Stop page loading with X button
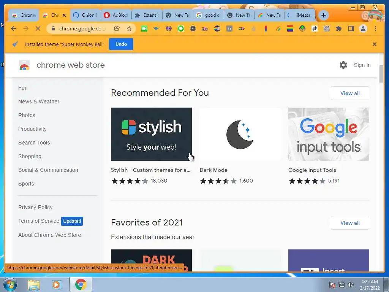The height and width of the screenshot is (292, 389). [38, 29]
